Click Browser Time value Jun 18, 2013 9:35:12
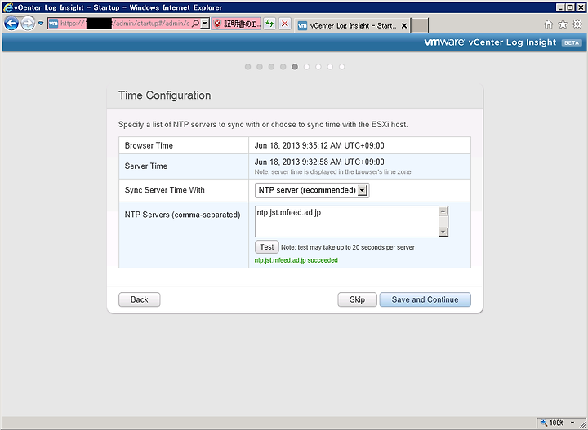The height and width of the screenshot is (430, 588). (319, 146)
